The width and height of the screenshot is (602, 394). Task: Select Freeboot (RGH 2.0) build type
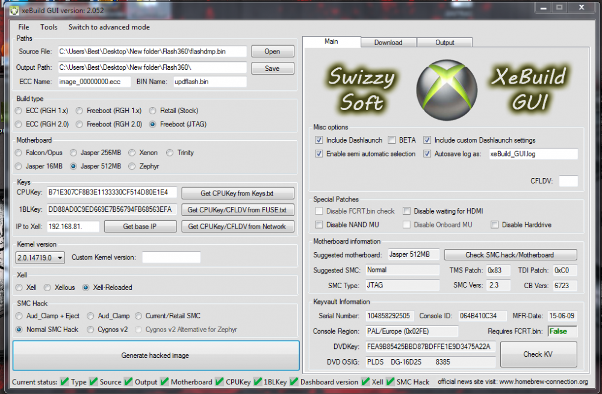tap(109, 125)
